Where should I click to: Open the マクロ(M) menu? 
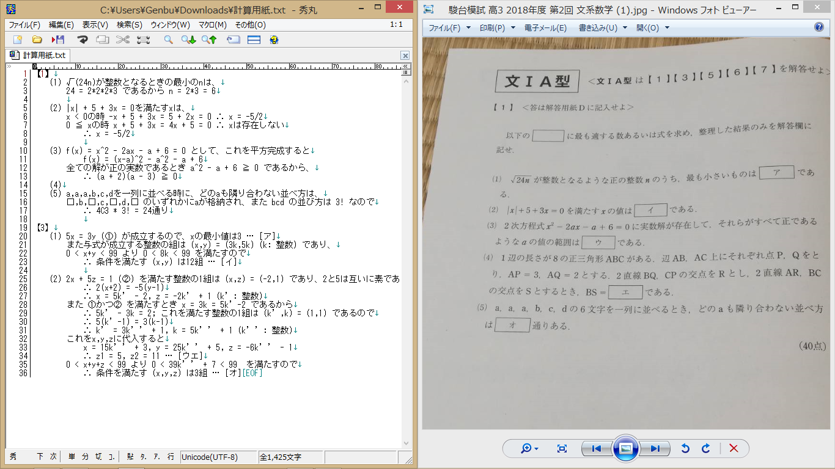pos(212,25)
